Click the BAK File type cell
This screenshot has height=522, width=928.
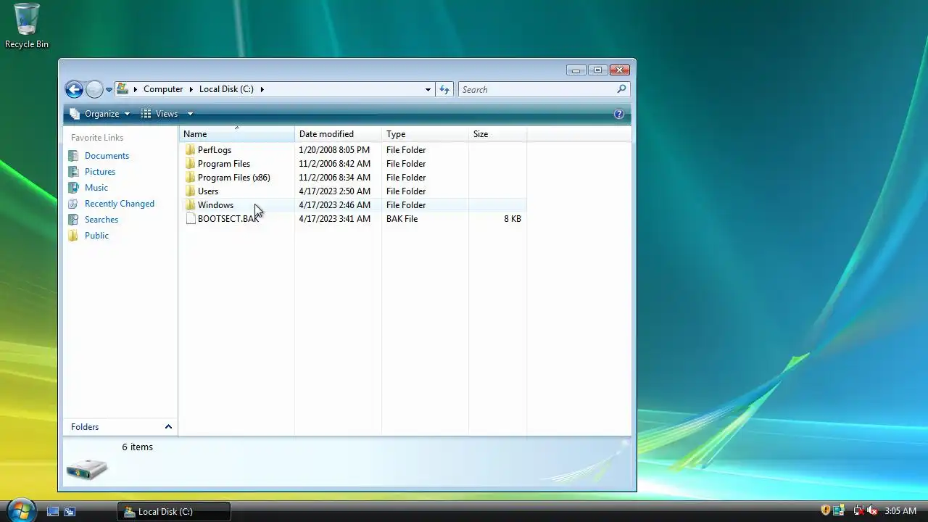[402, 219]
